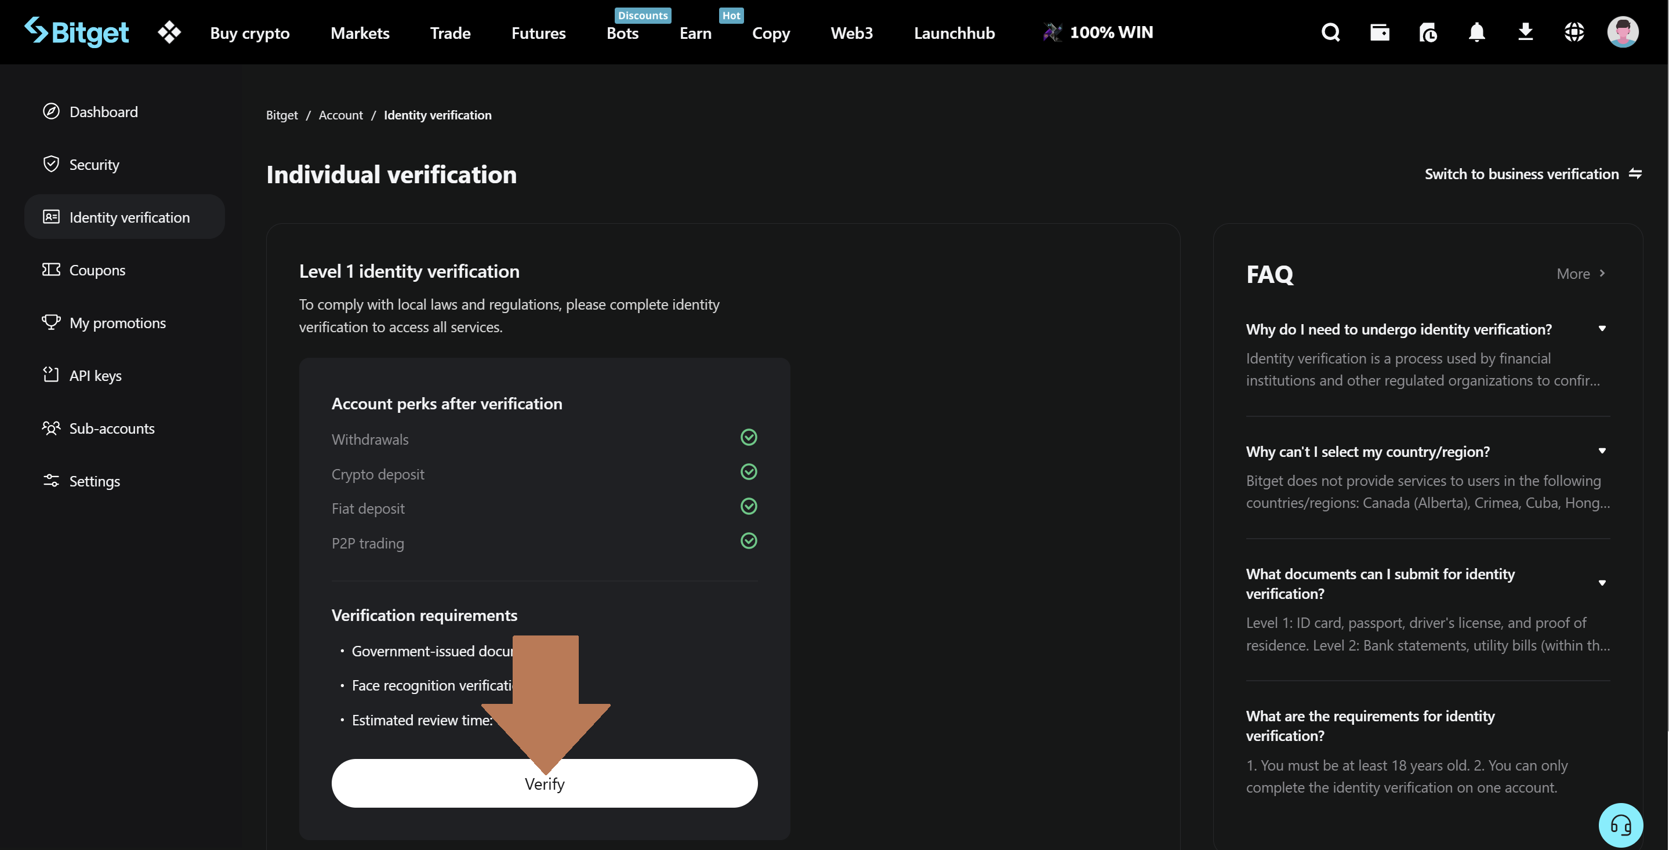This screenshot has height=850, width=1669.
Task: Click 'What are the requirements for identity verification?' question
Action: coord(1370,725)
